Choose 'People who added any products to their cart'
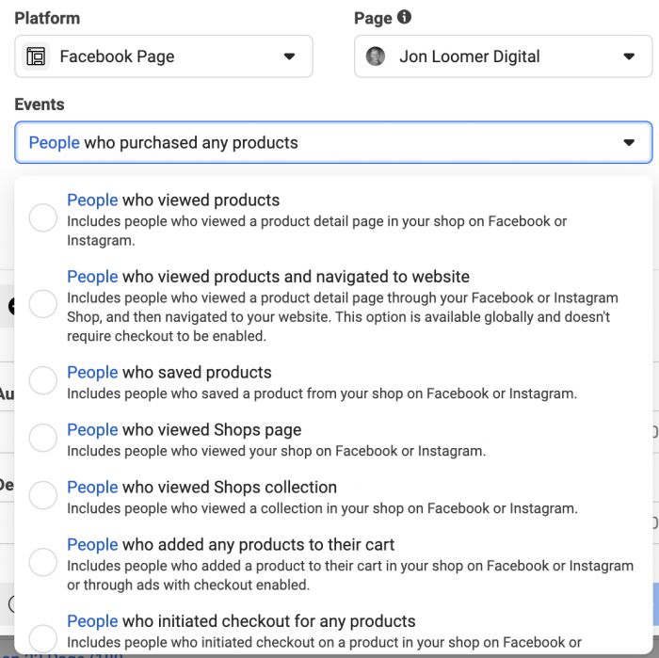659x658 pixels. (x=231, y=544)
